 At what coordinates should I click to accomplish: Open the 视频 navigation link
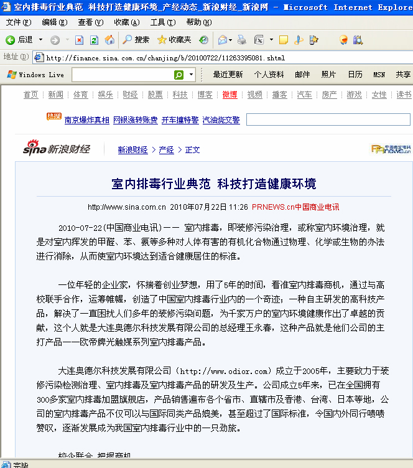[255, 95]
